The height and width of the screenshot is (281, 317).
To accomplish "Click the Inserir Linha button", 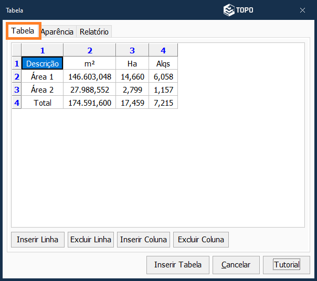I will click(x=38, y=240).
